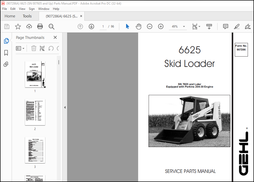Click the current page number field

click(x=103, y=27)
